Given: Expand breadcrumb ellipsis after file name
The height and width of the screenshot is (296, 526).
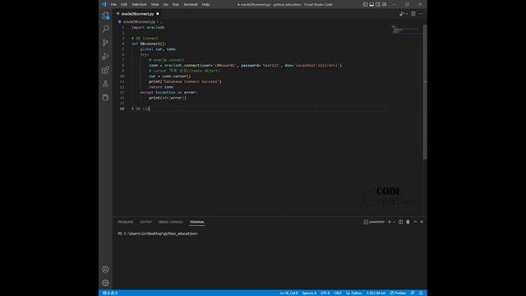Looking at the screenshot, I should point(161,22).
